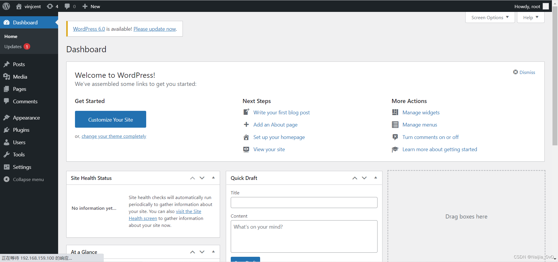Move Site Health Status box down

pyautogui.click(x=202, y=178)
